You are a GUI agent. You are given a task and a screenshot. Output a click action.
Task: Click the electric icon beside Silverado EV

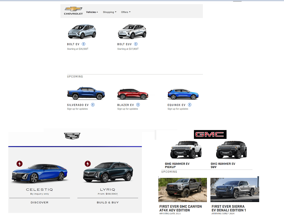click(93, 105)
